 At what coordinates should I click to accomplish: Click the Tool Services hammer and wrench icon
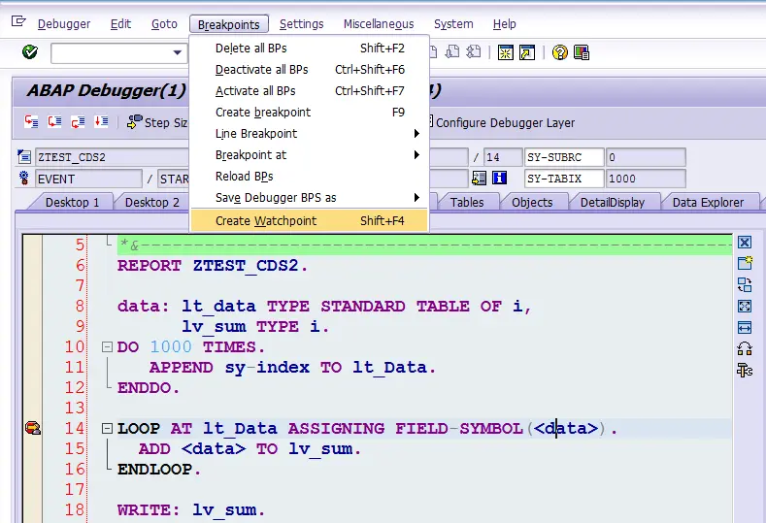pos(745,370)
